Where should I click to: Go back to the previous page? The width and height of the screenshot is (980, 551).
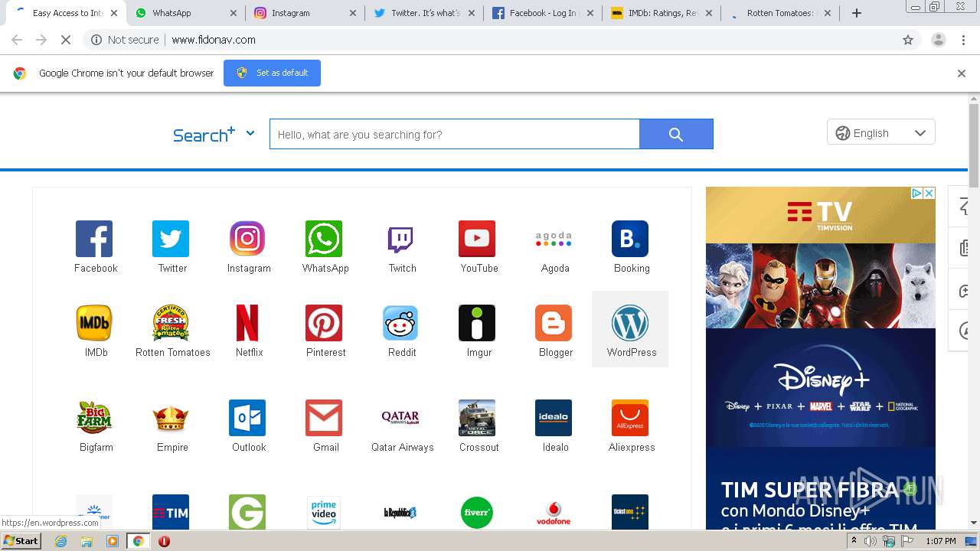(x=17, y=40)
